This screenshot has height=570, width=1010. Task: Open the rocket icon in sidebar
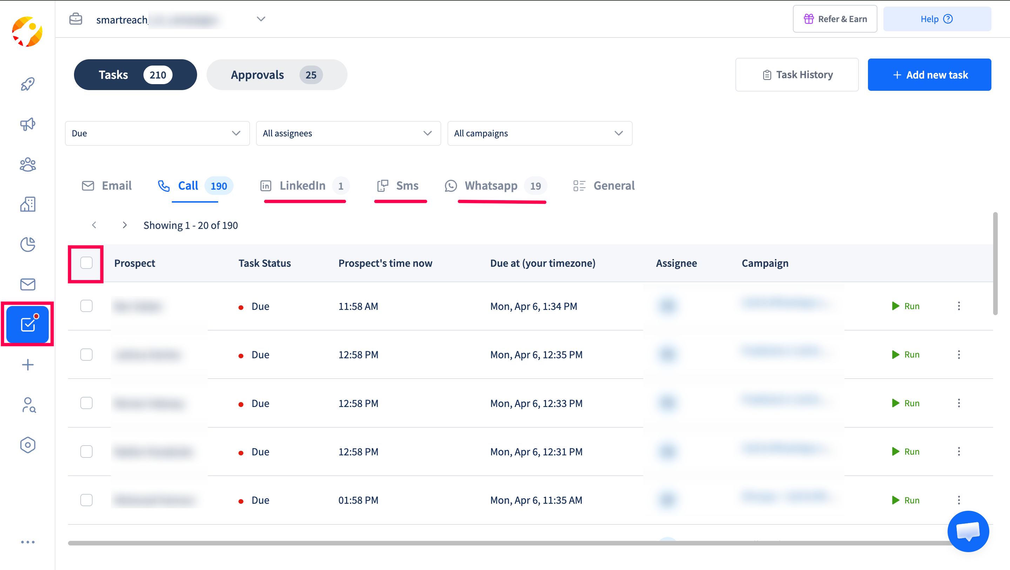point(27,83)
